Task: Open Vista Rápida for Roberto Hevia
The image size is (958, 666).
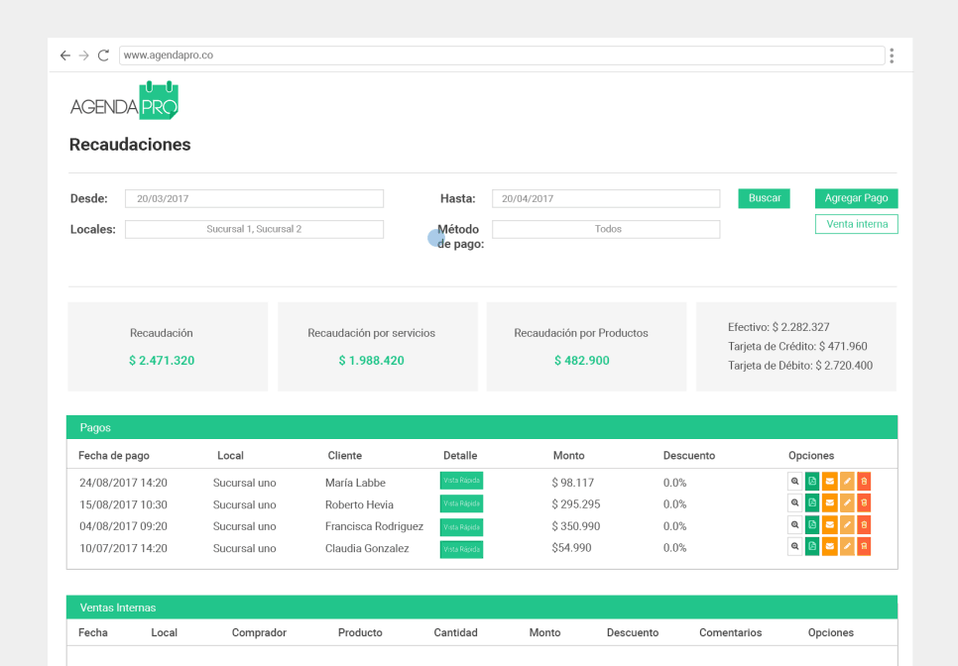Action: [461, 503]
